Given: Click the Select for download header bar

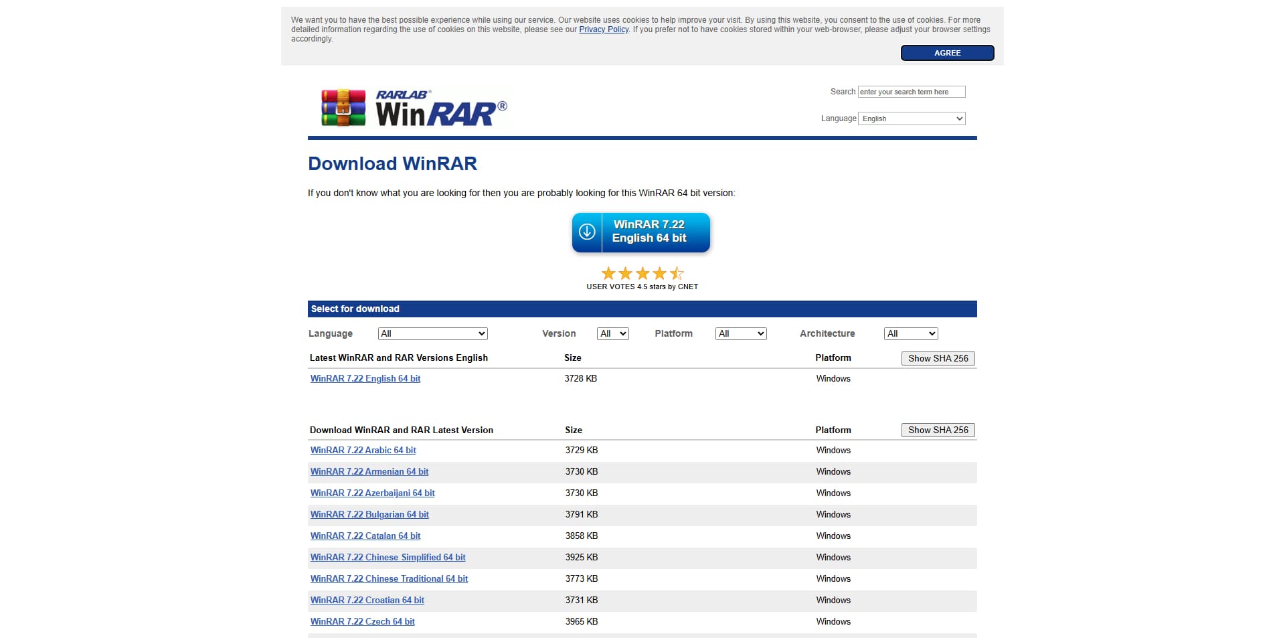Looking at the screenshot, I should pyautogui.click(x=642, y=309).
